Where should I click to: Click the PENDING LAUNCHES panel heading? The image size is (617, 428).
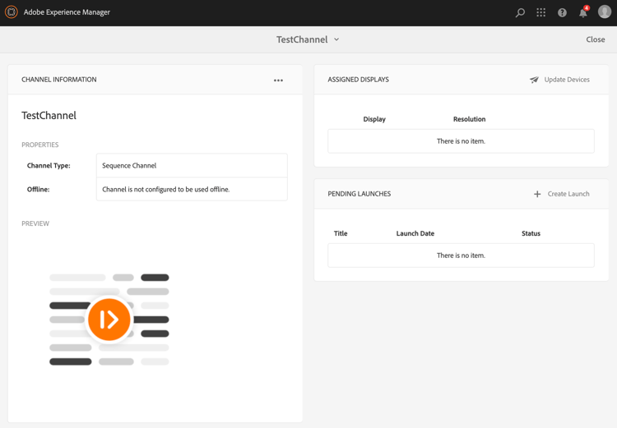[360, 194]
